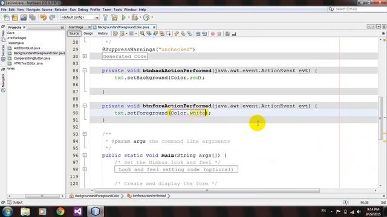Open the Refactor menu
Screen dimensions: 387x217
click(x=61, y=10)
